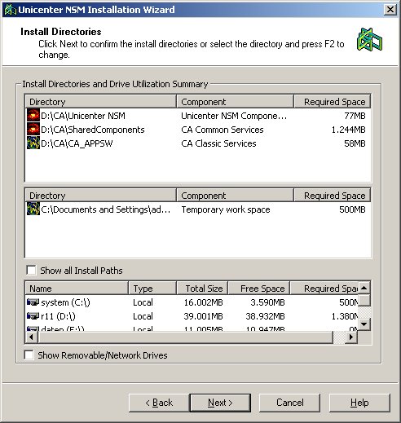Click the CA logo in the header
This screenshot has height=423, width=401.
369,40
